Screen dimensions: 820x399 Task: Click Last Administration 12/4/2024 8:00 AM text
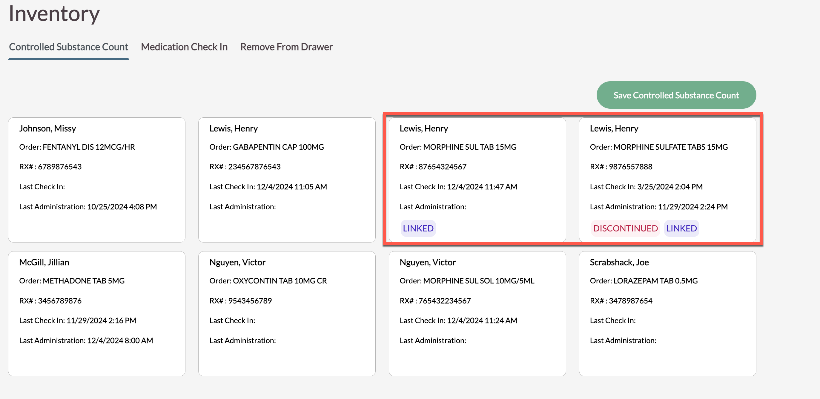coord(86,340)
